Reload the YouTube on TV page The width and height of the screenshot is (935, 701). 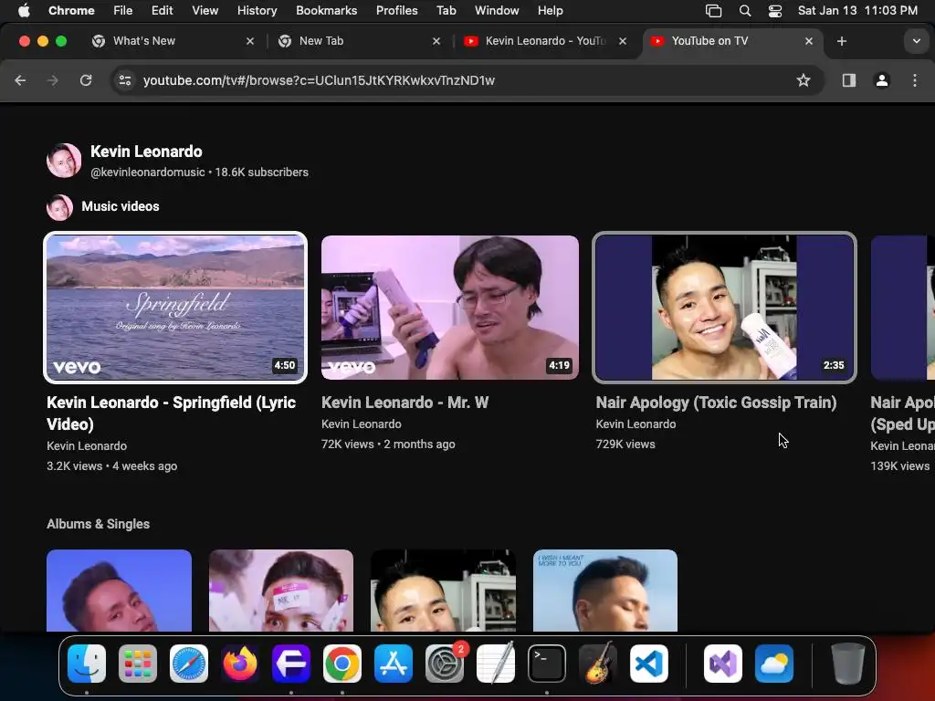[x=86, y=80]
